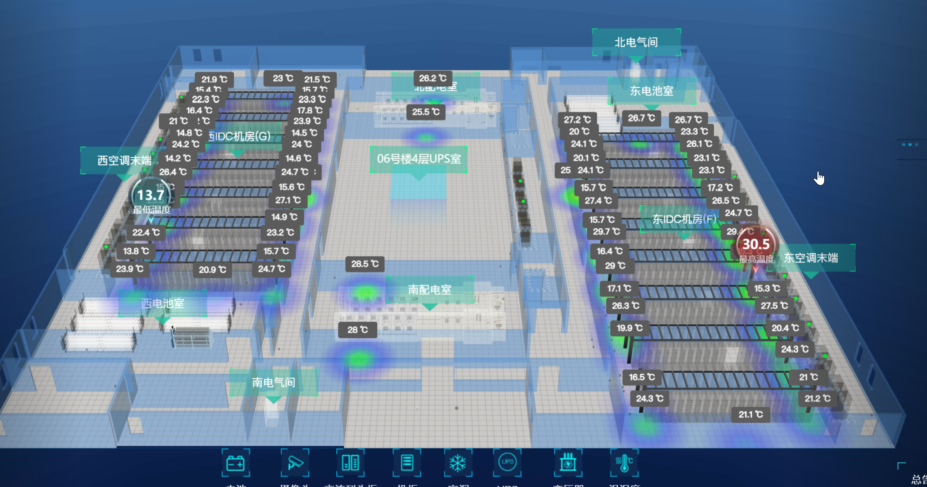Toggle the 西电池室 room label
Image resolution: width=927 pixels, height=487 pixels.
click(x=163, y=304)
